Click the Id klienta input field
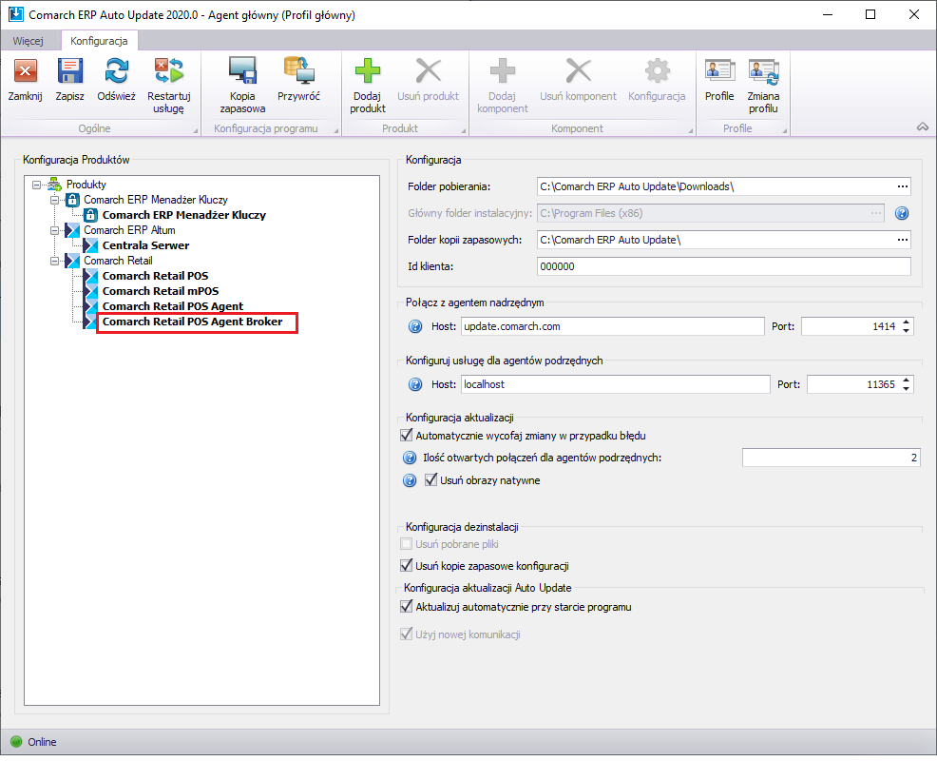 tap(724, 267)
